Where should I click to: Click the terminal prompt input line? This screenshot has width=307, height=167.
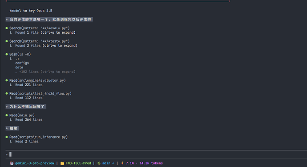[157, 155]
